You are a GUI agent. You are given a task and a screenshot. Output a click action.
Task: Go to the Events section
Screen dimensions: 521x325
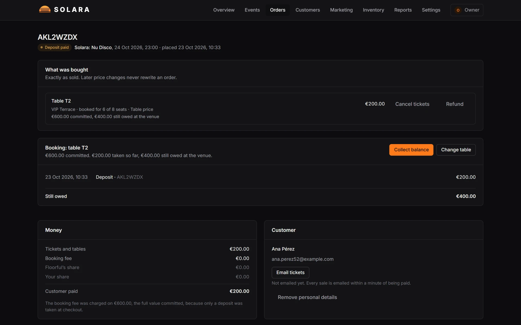[252, 10]
